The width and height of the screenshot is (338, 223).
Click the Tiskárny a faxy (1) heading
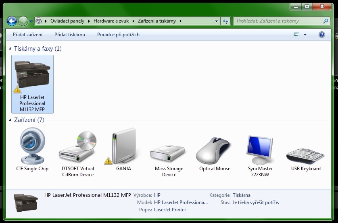[x=38, y=49]
